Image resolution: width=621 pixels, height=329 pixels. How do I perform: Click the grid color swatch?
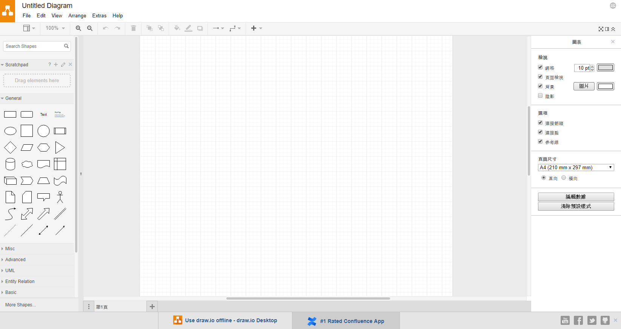[x=606, y=68]
